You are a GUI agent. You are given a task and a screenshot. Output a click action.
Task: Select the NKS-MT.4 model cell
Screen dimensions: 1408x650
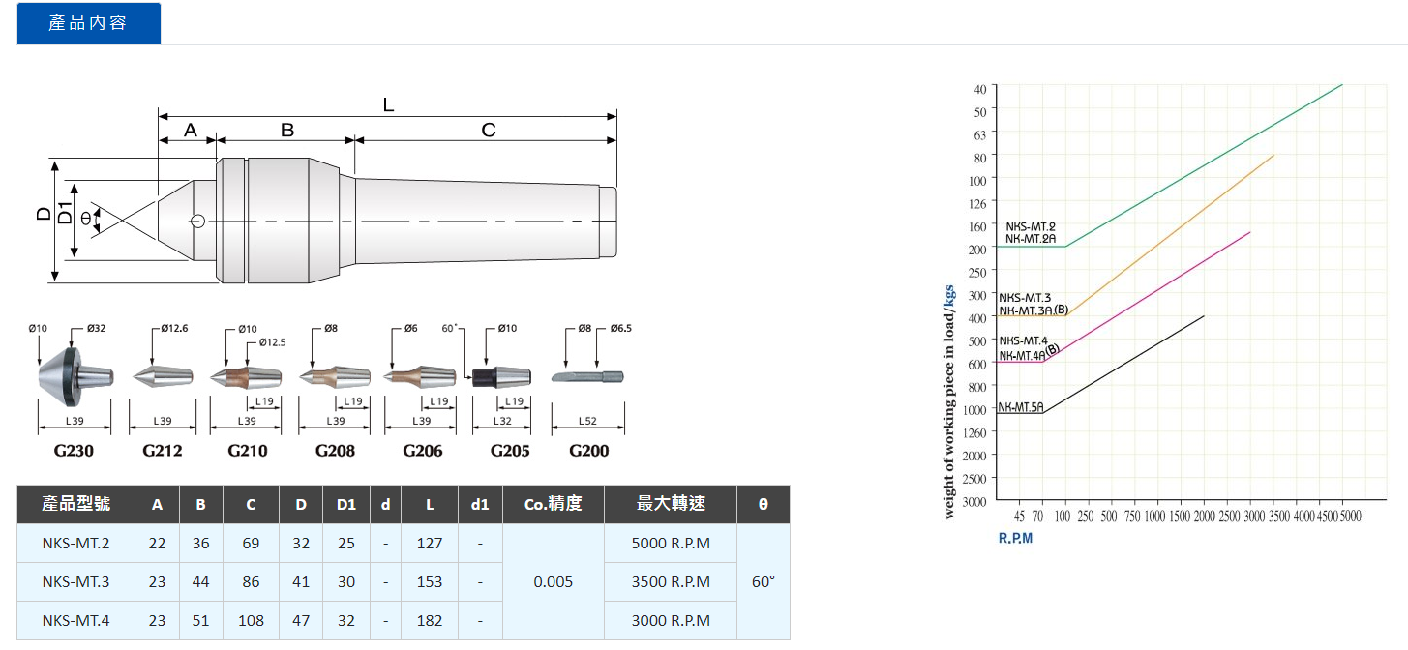[x=75, y=621]
